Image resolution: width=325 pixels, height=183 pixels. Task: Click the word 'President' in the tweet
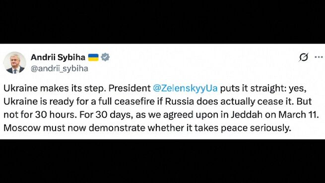(130, 88)
